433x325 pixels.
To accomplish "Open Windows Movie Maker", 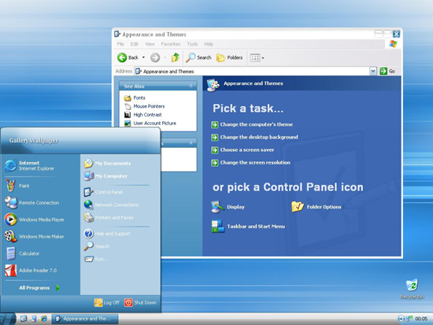I will pyautogui.click(x=34, y=236).
